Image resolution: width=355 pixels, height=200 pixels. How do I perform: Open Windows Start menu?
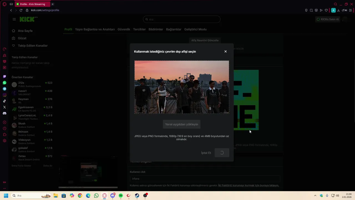(x=6, y=196)
